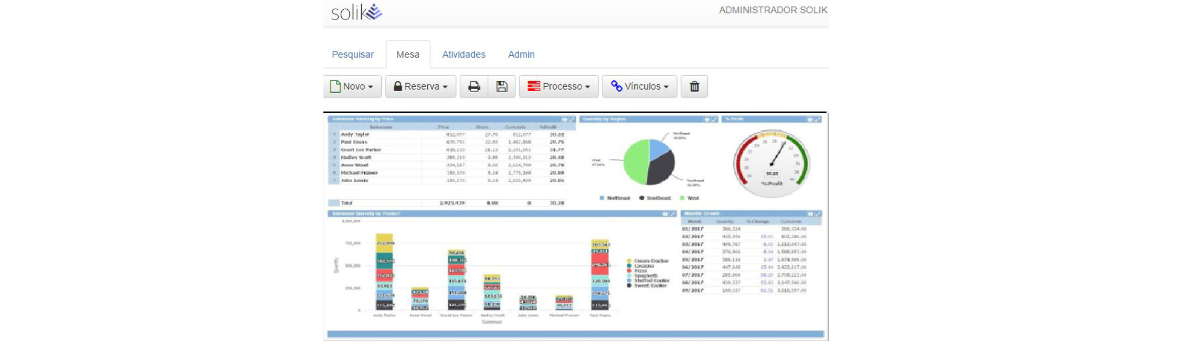Click the Solik logo
1180x344 pixels.
(356, 12)
